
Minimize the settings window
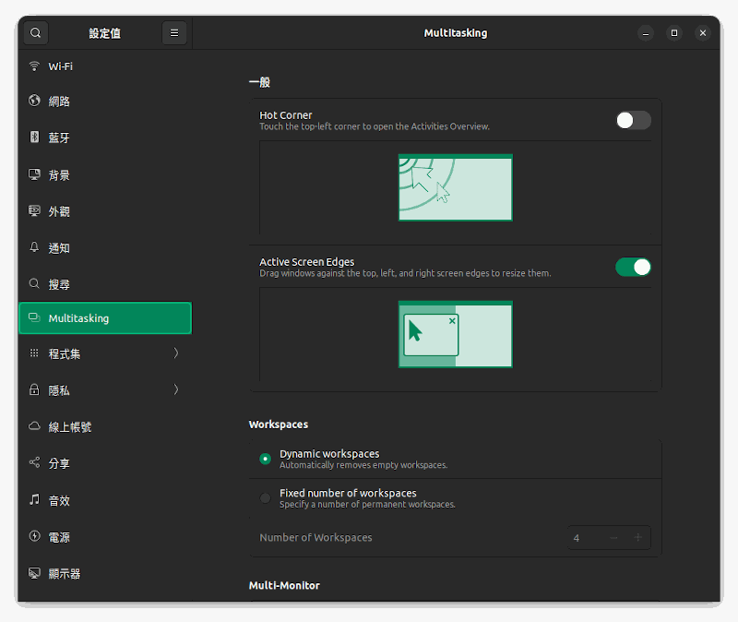tap(645, 33)
